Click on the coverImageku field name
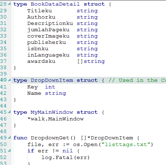 [48, 36]
